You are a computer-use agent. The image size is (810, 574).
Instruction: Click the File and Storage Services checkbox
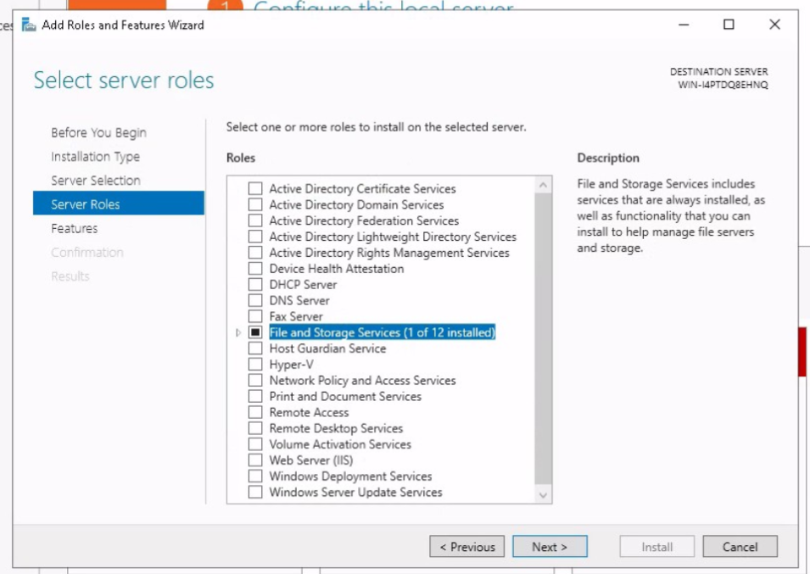(255, 333)
